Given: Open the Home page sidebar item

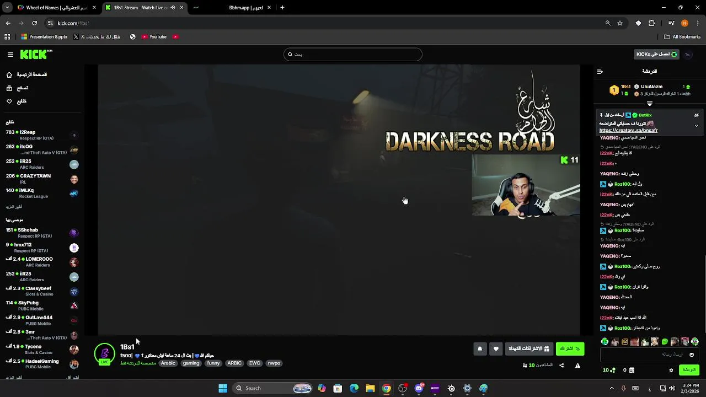Looking at the screenshot, I should (26, 74).
